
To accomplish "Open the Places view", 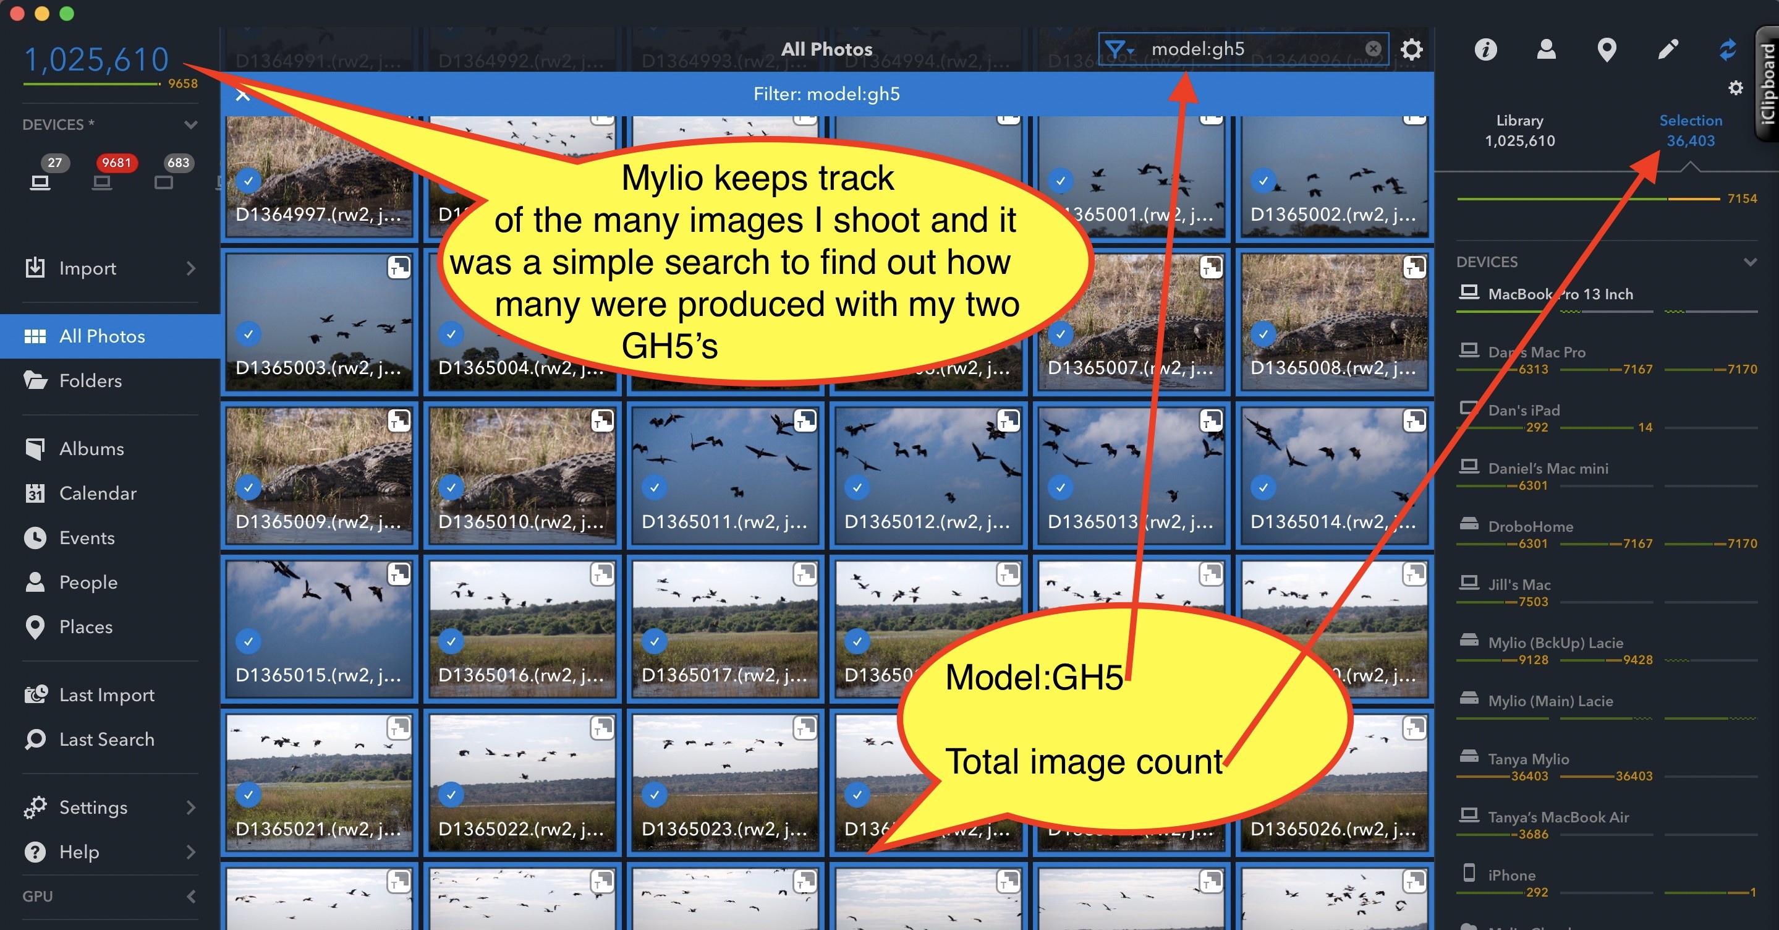I will (x=110, y=626).
